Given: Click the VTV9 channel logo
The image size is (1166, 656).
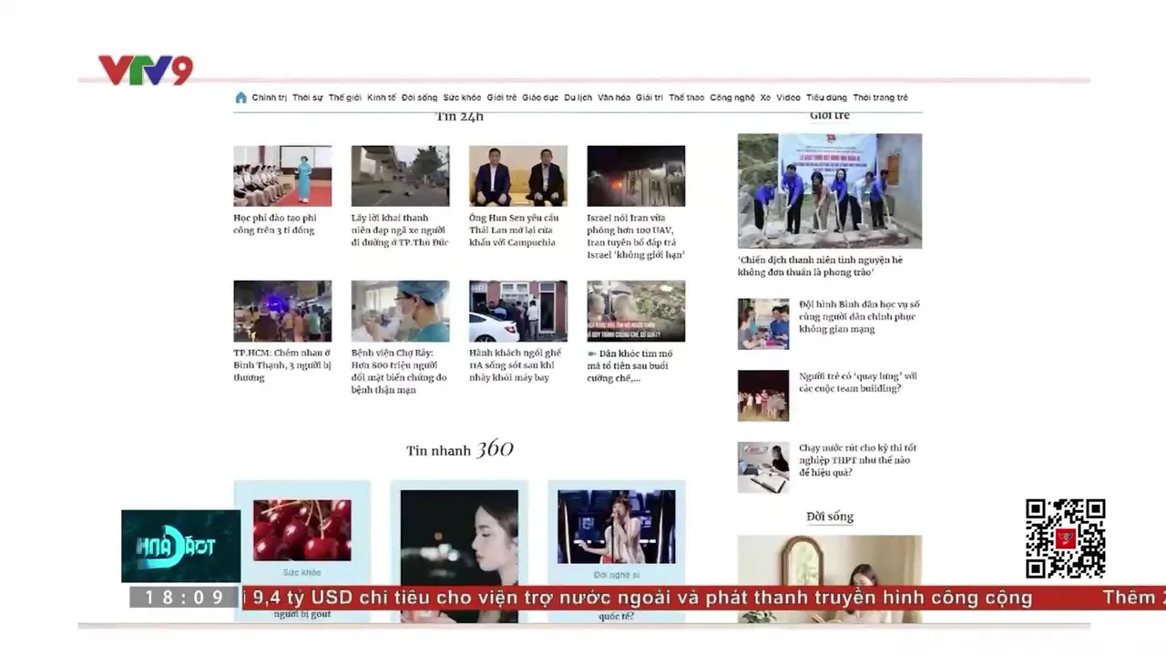Looking at the screenshot, I should pos(146,70).
